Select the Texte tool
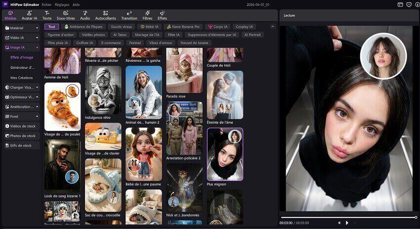Viewport: 420px width, 229px height. pos(47,15)
